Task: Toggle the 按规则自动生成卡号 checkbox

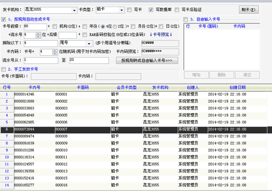Action: [x=3, y=19]
